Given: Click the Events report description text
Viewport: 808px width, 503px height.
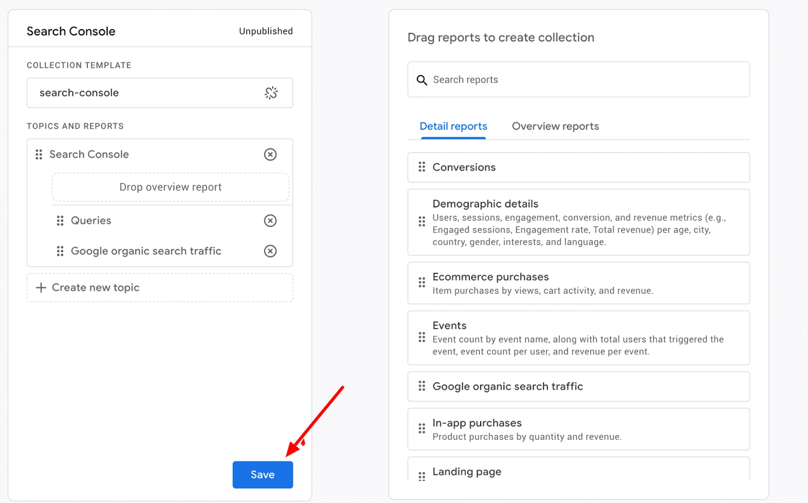Looking at the screenshot, I should pyautogui.click(x=578, y=346).
